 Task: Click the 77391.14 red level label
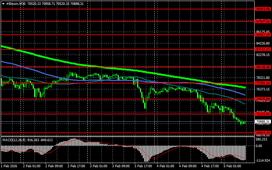[x=263, y=83]
